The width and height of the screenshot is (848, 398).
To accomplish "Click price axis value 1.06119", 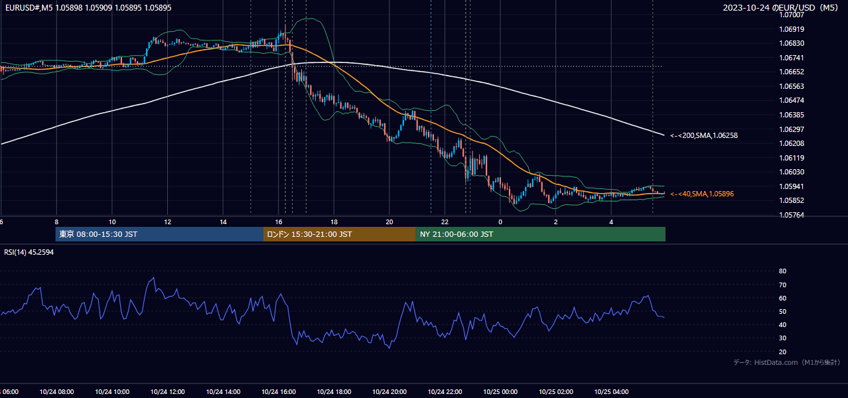I will pyautogui.click(x=792, y=158).
